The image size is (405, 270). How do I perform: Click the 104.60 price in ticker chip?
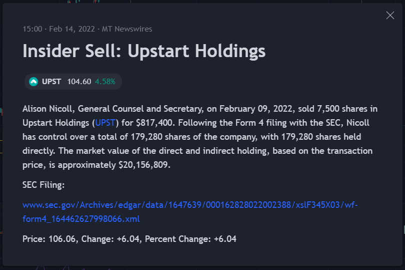click(x=79, y=82)
